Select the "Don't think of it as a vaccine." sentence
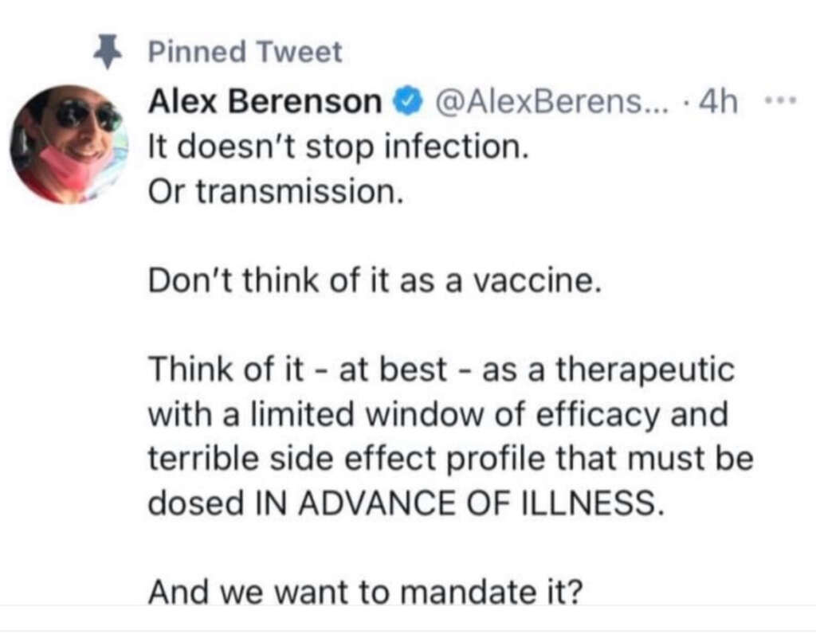 372,283
